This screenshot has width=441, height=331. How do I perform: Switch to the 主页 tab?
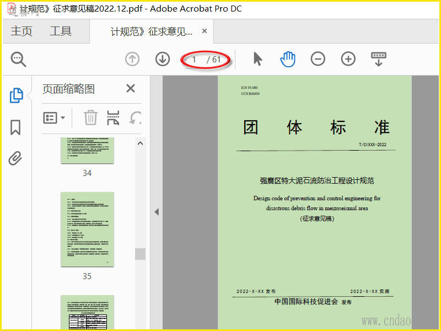(21, 31)
